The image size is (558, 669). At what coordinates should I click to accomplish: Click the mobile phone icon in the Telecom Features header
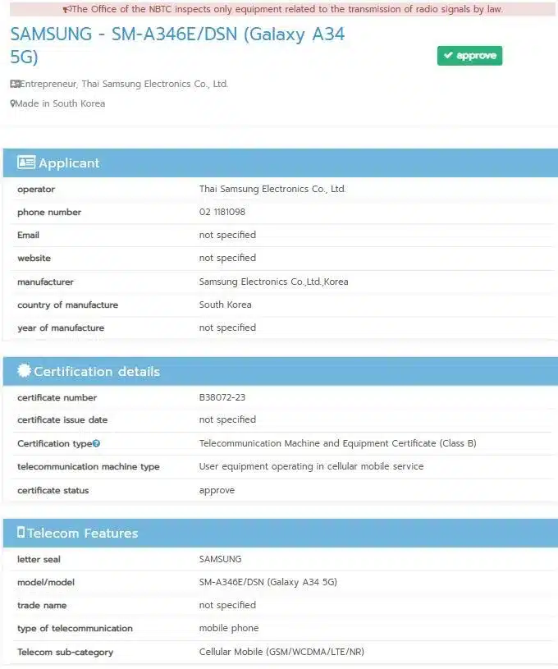[21, 533]
